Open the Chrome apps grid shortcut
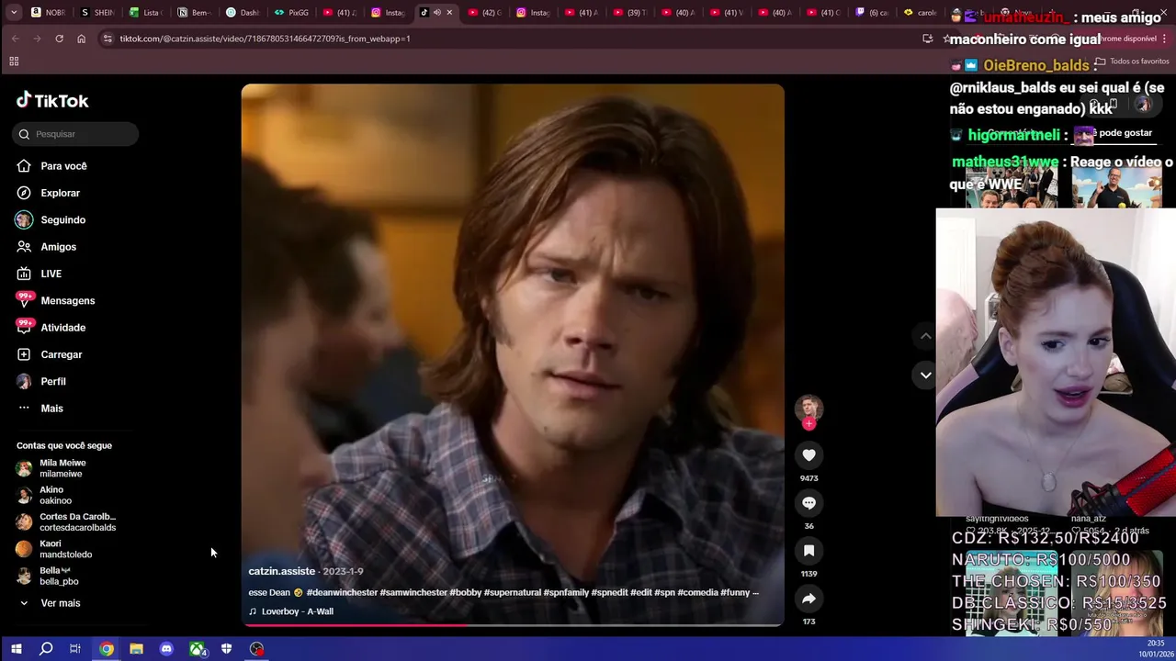Viewport: 1176px width, 661px height. [x=14, y=62]
